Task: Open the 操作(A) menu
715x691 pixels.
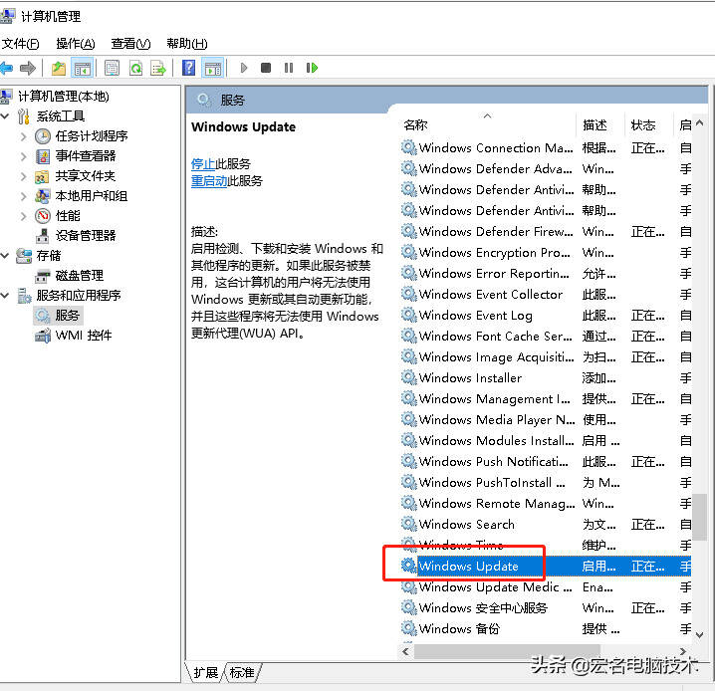Action: pos(76,44)
